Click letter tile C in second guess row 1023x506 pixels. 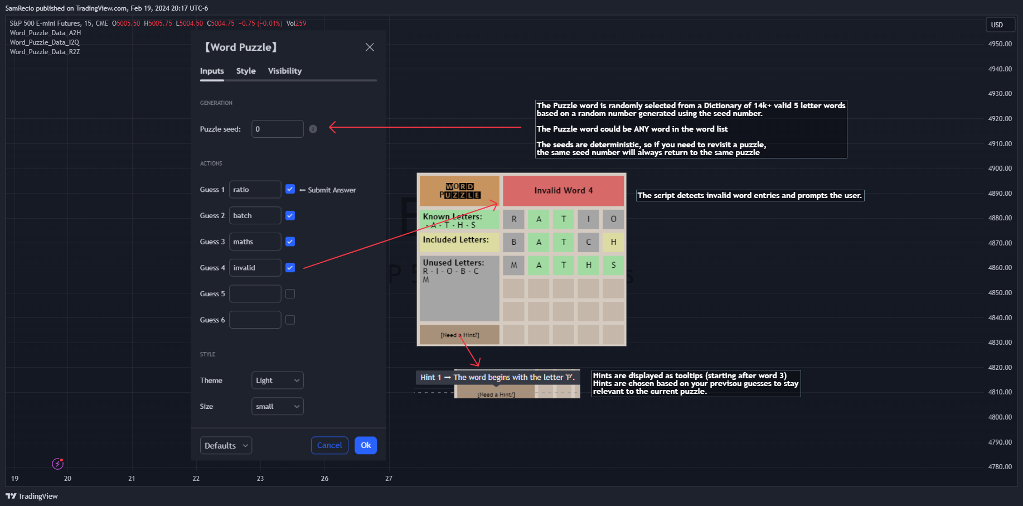[x=588, y=242]
